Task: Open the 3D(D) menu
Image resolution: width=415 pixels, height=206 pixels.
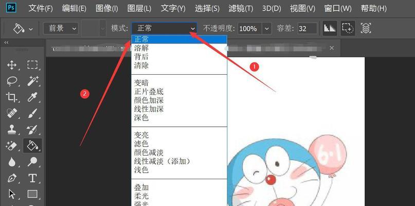Action: pyautogui.click(x=272, y=8)
